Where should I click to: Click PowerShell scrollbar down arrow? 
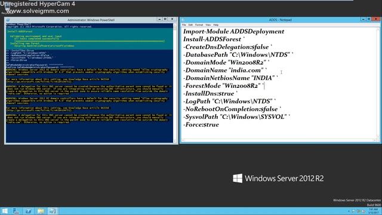pyautogui.click(x=175, y=141)
